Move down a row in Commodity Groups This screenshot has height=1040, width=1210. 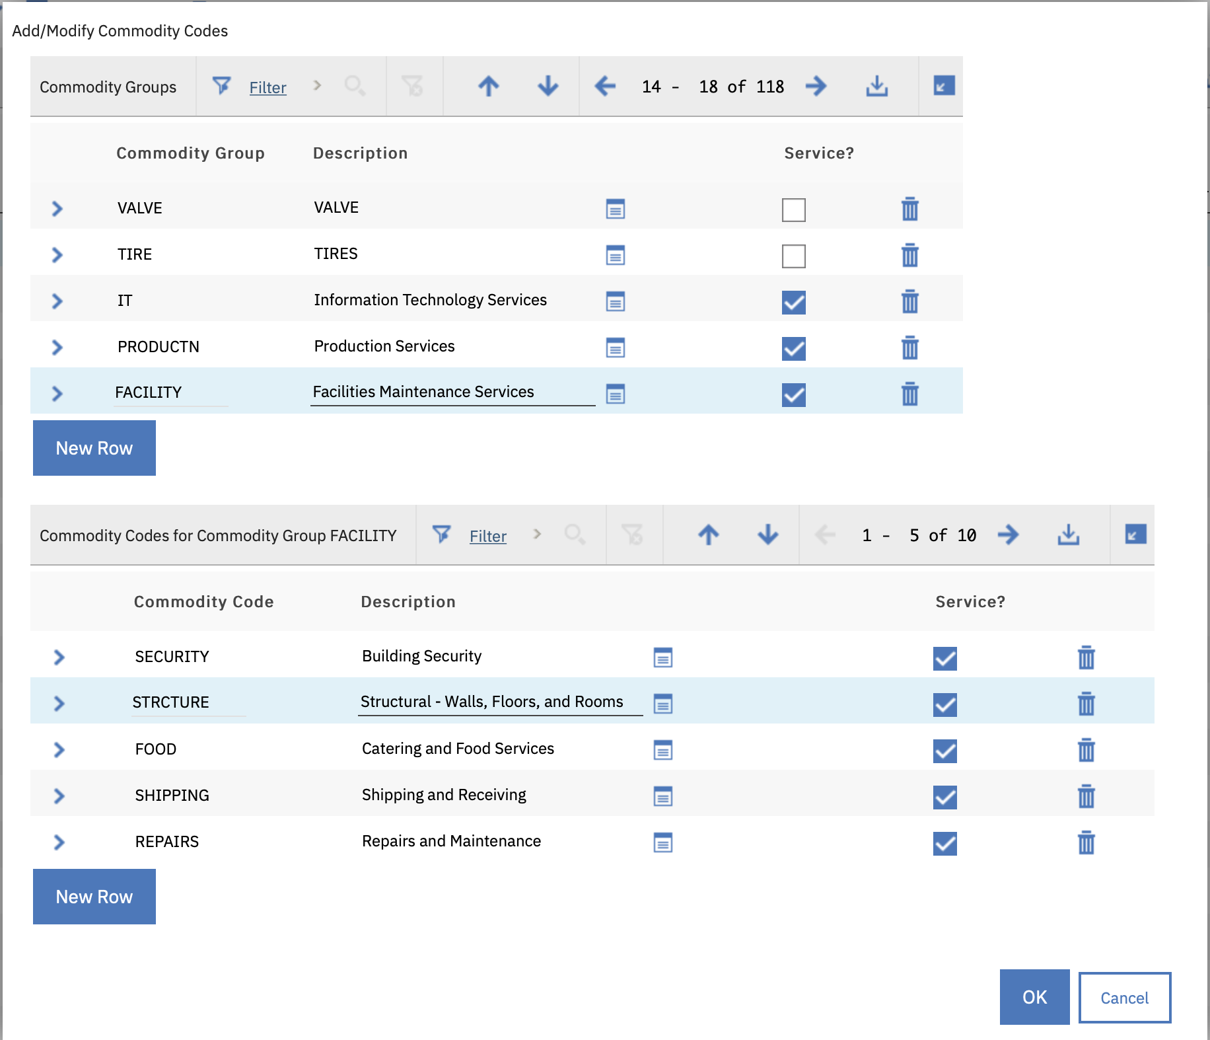[548, 86]
